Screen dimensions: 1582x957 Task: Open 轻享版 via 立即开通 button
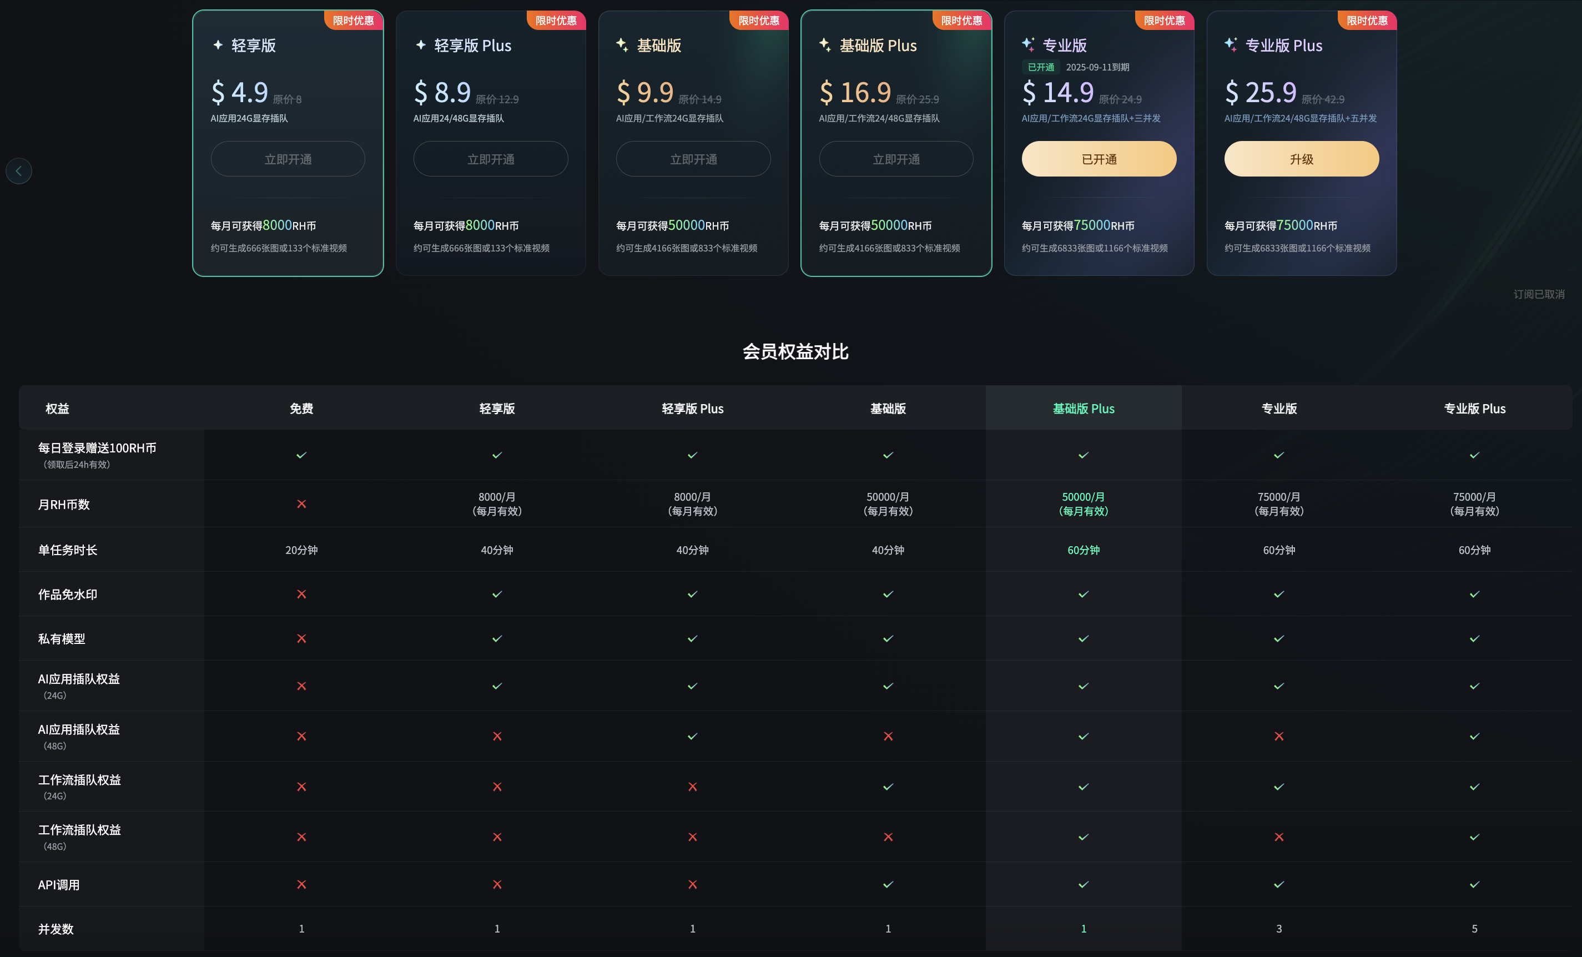tap(288, 159)
